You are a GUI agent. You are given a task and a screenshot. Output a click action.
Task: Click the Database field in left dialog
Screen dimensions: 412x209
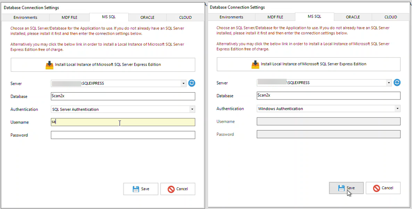coord(123,97)
